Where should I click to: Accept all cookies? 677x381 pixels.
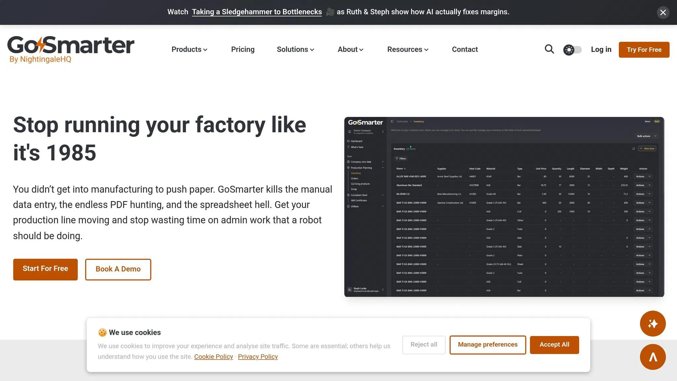point(554,345)
